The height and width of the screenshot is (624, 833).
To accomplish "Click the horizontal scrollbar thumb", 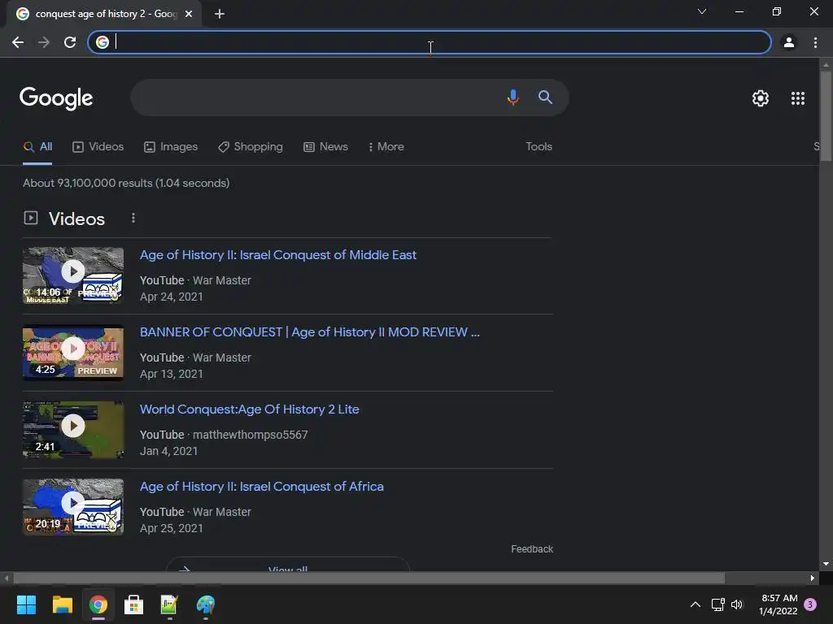I will (x=369, y=578).
